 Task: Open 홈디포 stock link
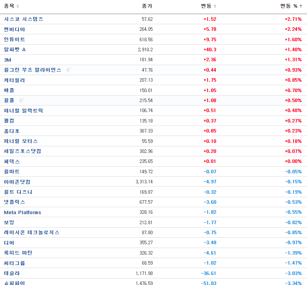[x=12, y=131]
